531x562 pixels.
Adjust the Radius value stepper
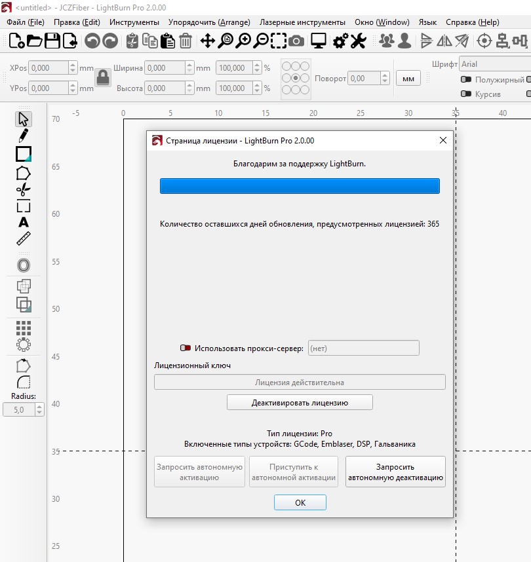(39, 409)
